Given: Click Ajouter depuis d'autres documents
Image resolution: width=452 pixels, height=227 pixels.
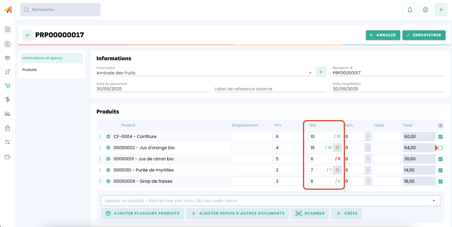Looking at the screenshot, I should click(x=238, y=213).
